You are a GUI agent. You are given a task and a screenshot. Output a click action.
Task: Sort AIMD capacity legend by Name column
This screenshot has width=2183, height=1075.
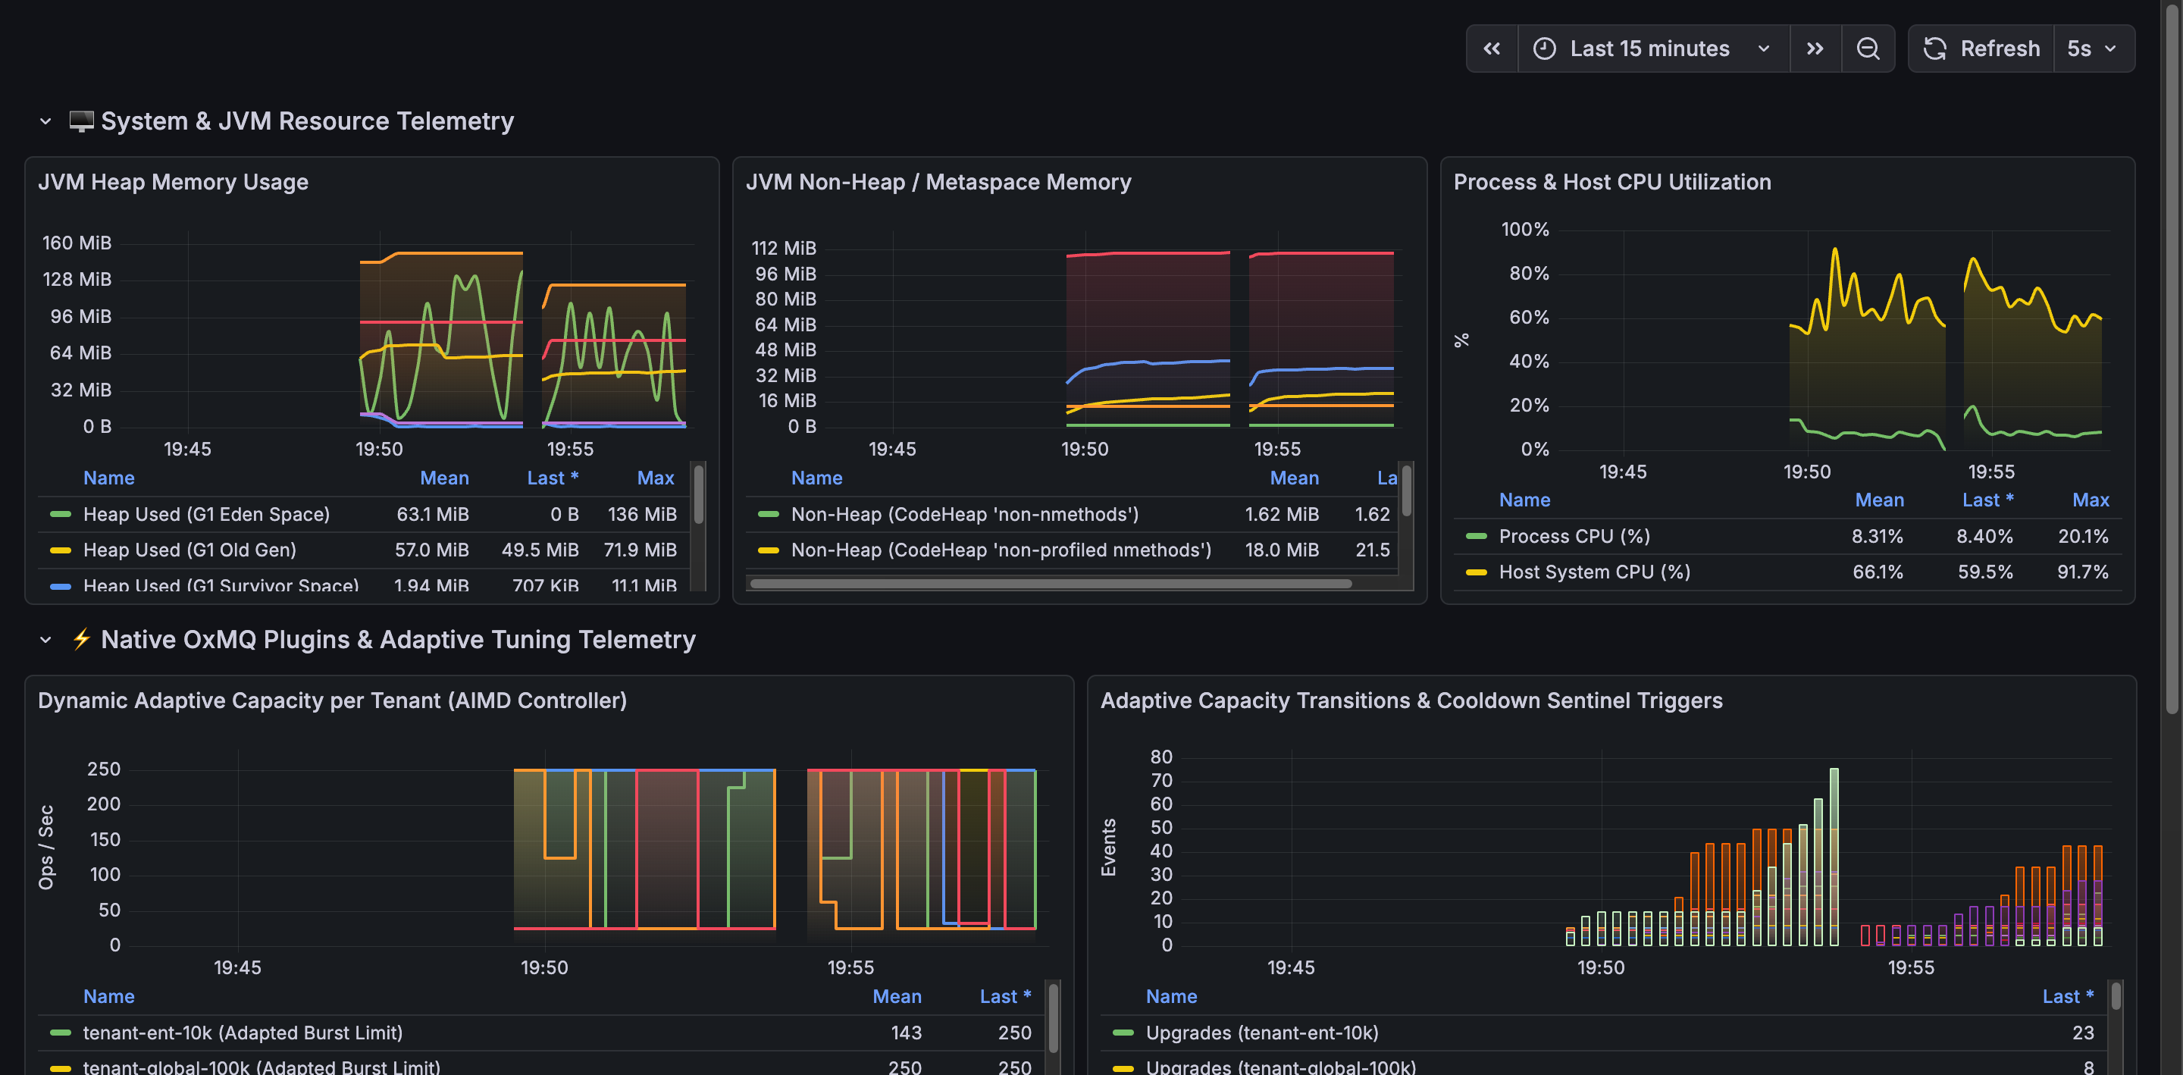click(108, 996)
